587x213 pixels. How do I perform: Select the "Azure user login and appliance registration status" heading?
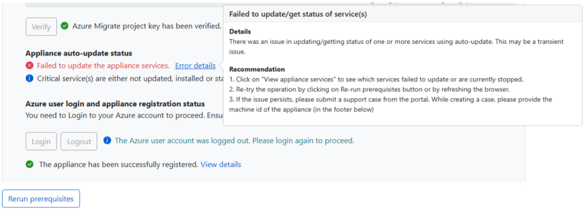point(115,104)
